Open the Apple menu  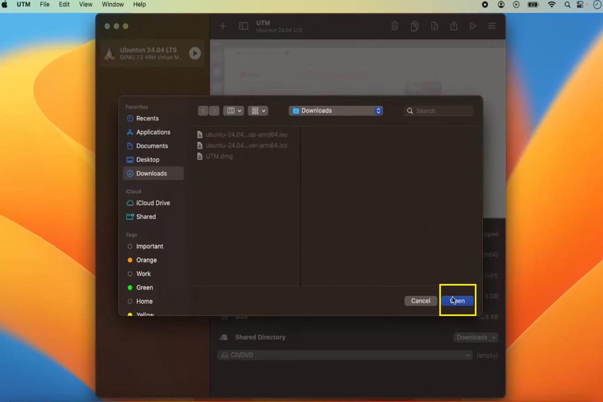point(5,5)
